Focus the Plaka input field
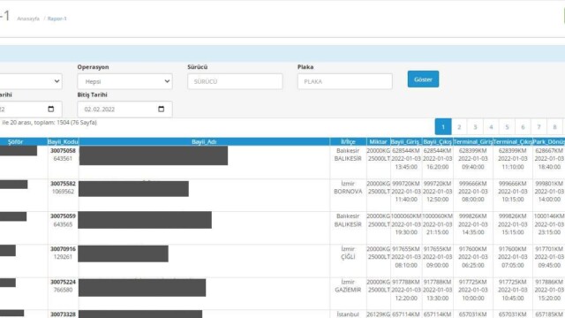Screen dimensions: 565x318 345,81
